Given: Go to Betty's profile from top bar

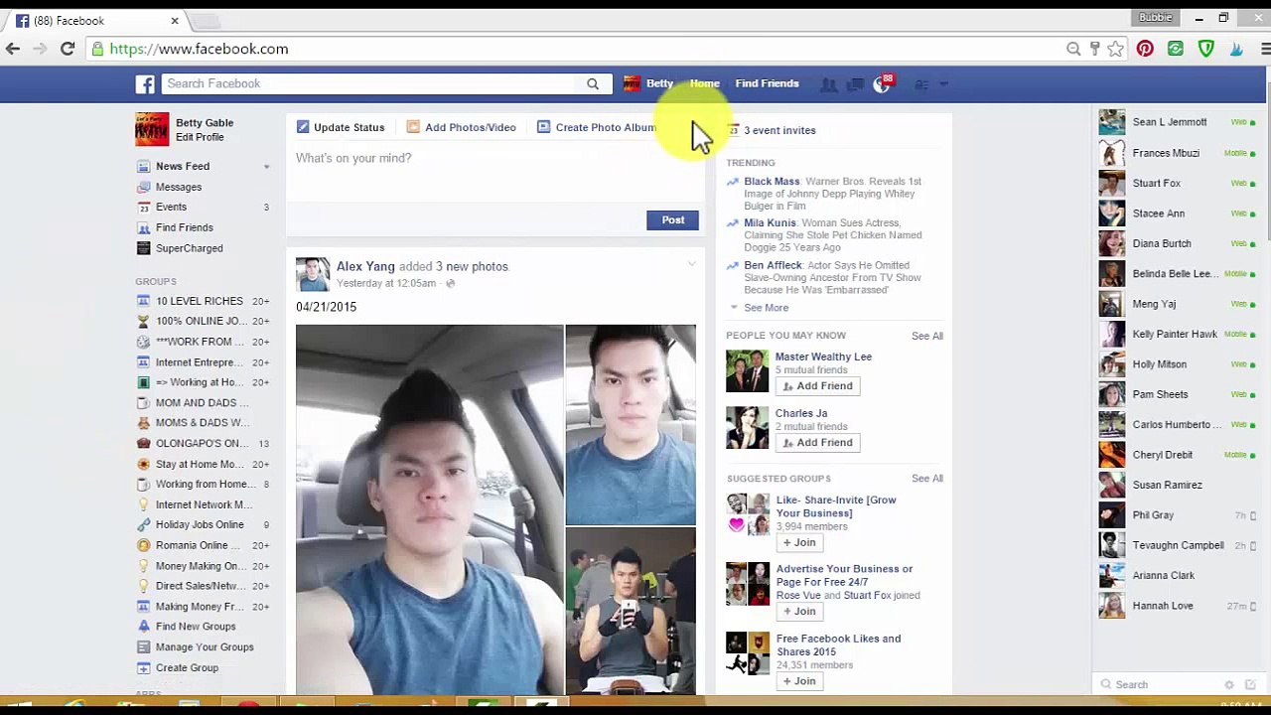Looking at the screenshot, I should click(x=659, y=84).
